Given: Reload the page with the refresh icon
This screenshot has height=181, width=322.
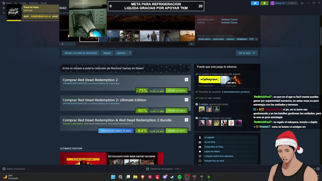Looking at the screenshot, I should (x=4, y=13).
